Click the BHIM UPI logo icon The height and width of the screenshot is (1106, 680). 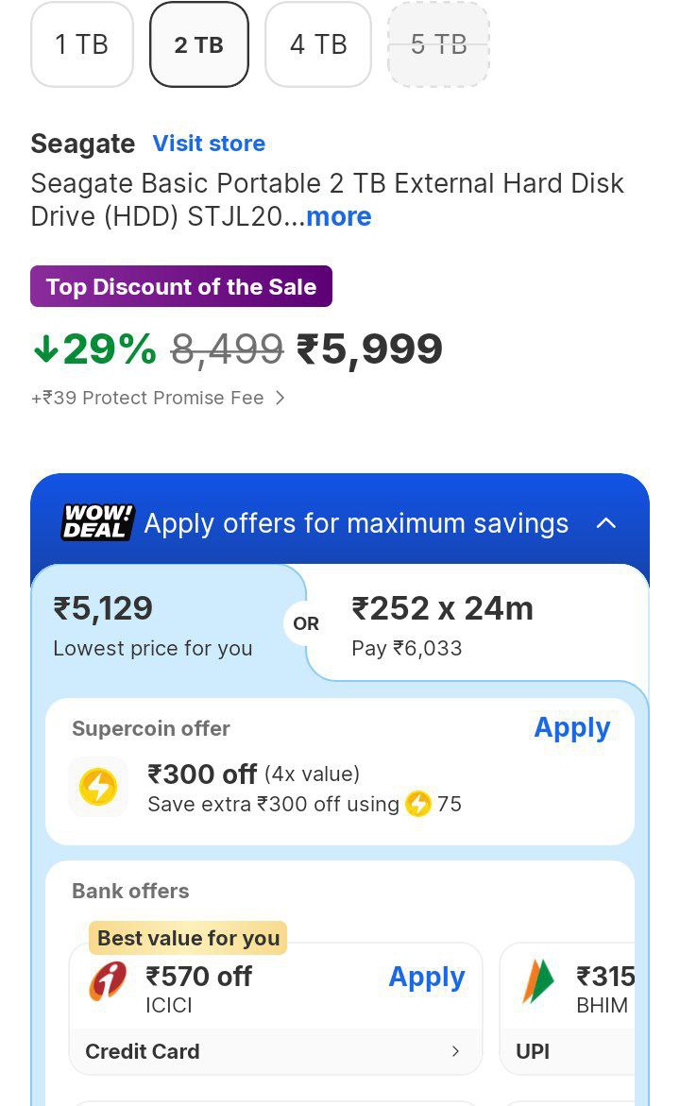pos(538,982)
